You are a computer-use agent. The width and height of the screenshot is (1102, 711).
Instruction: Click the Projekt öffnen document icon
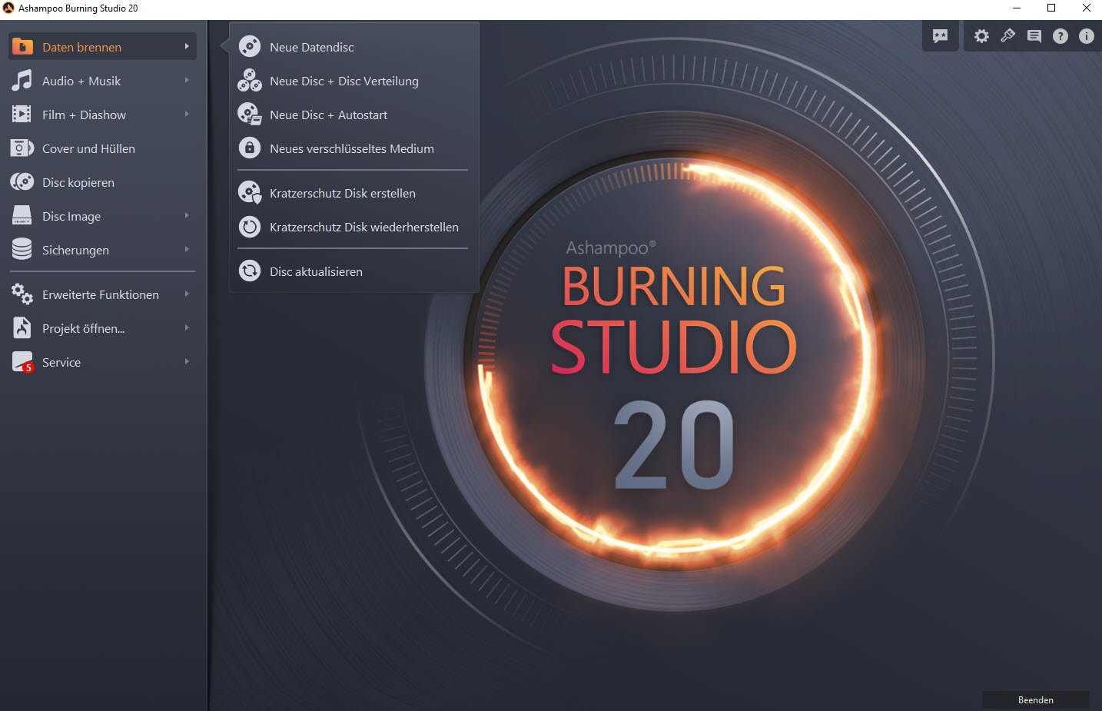[22, 328]
